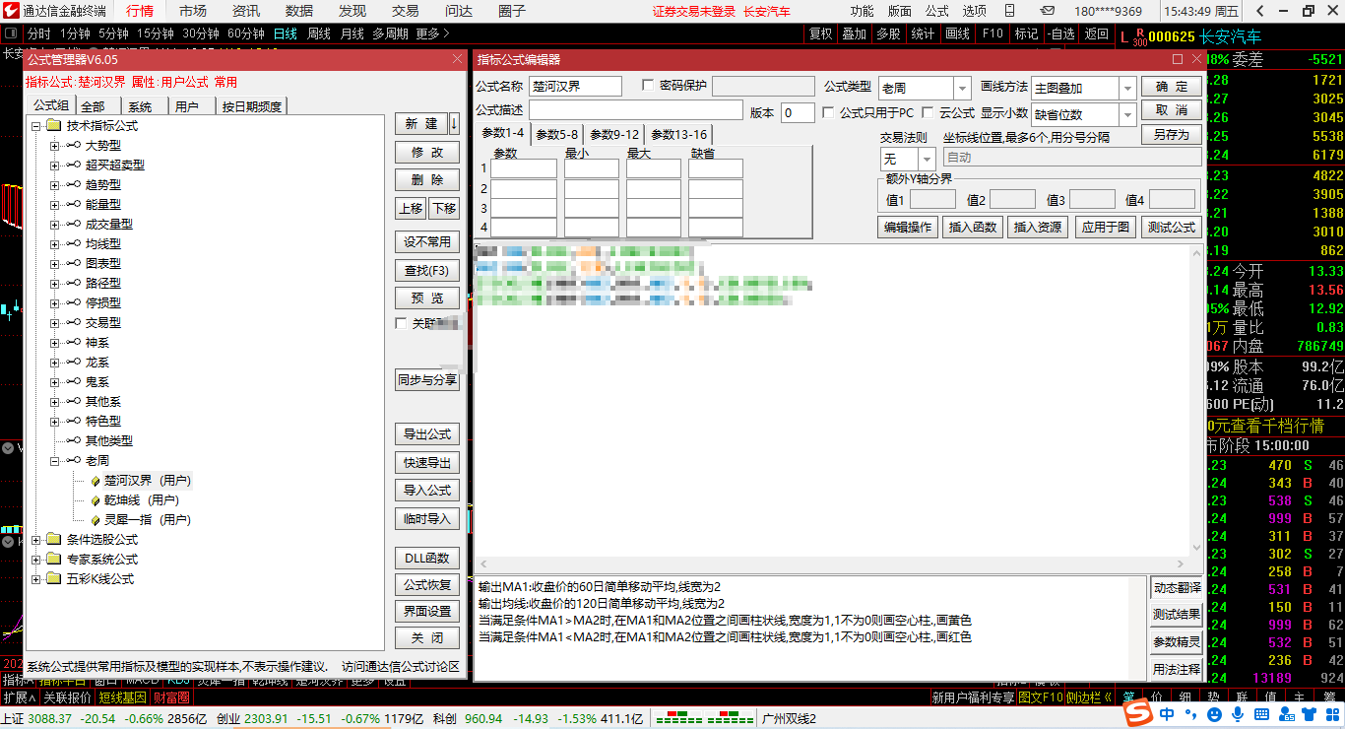Switch to the 参数5-8 tab
Screen dimensions: 1345x729
click(557, 135)
